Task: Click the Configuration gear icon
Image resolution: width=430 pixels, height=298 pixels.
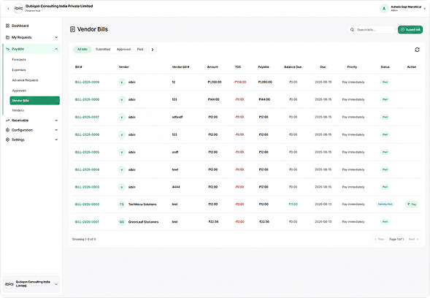Action: point(8,130)
